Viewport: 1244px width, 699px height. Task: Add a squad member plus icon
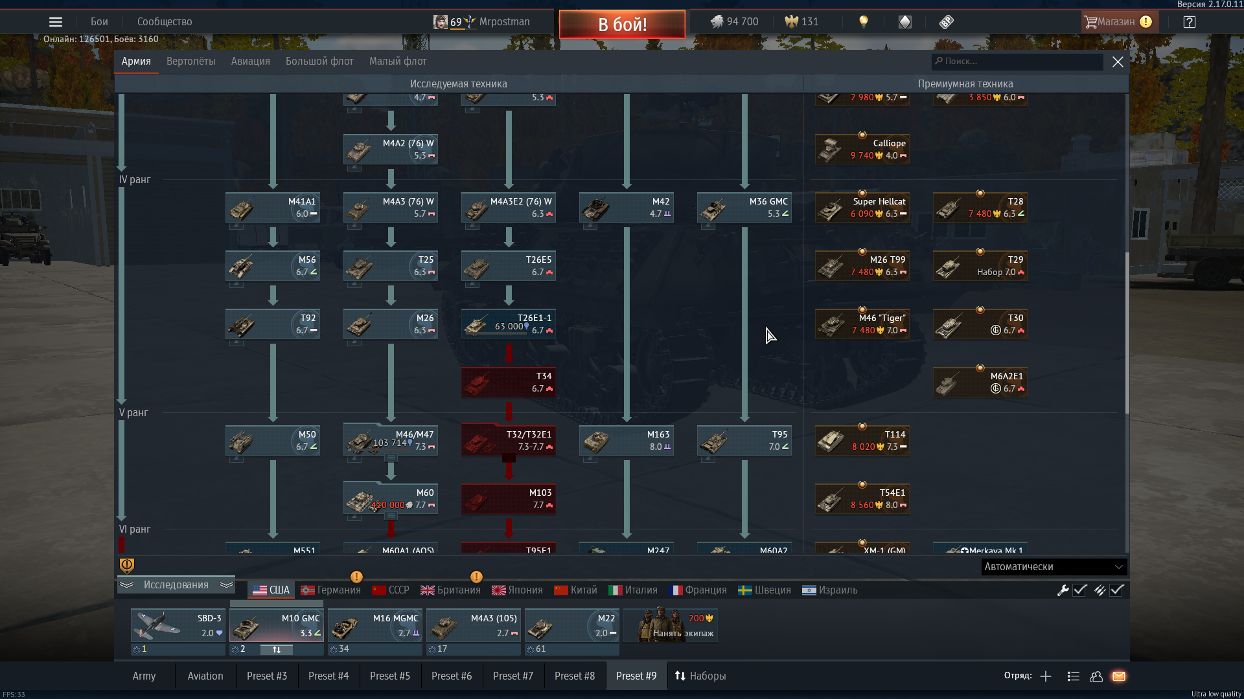pyautogui.click(x=1046, y=676)
